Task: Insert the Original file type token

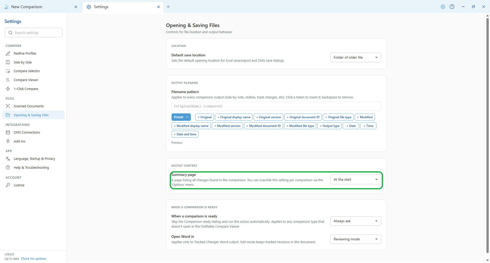Action: click(x=338, y=117)
